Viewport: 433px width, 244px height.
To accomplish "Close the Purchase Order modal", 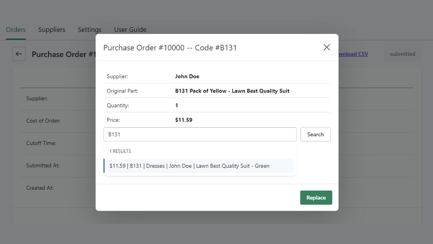I will point(326,47).
